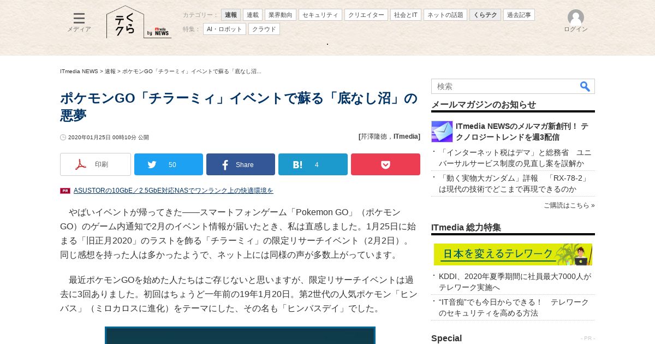Open the ネットの話題 category

click(445, 15)
